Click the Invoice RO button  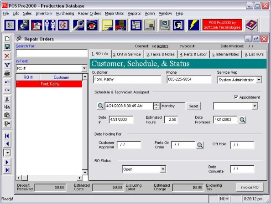[250, 187]
